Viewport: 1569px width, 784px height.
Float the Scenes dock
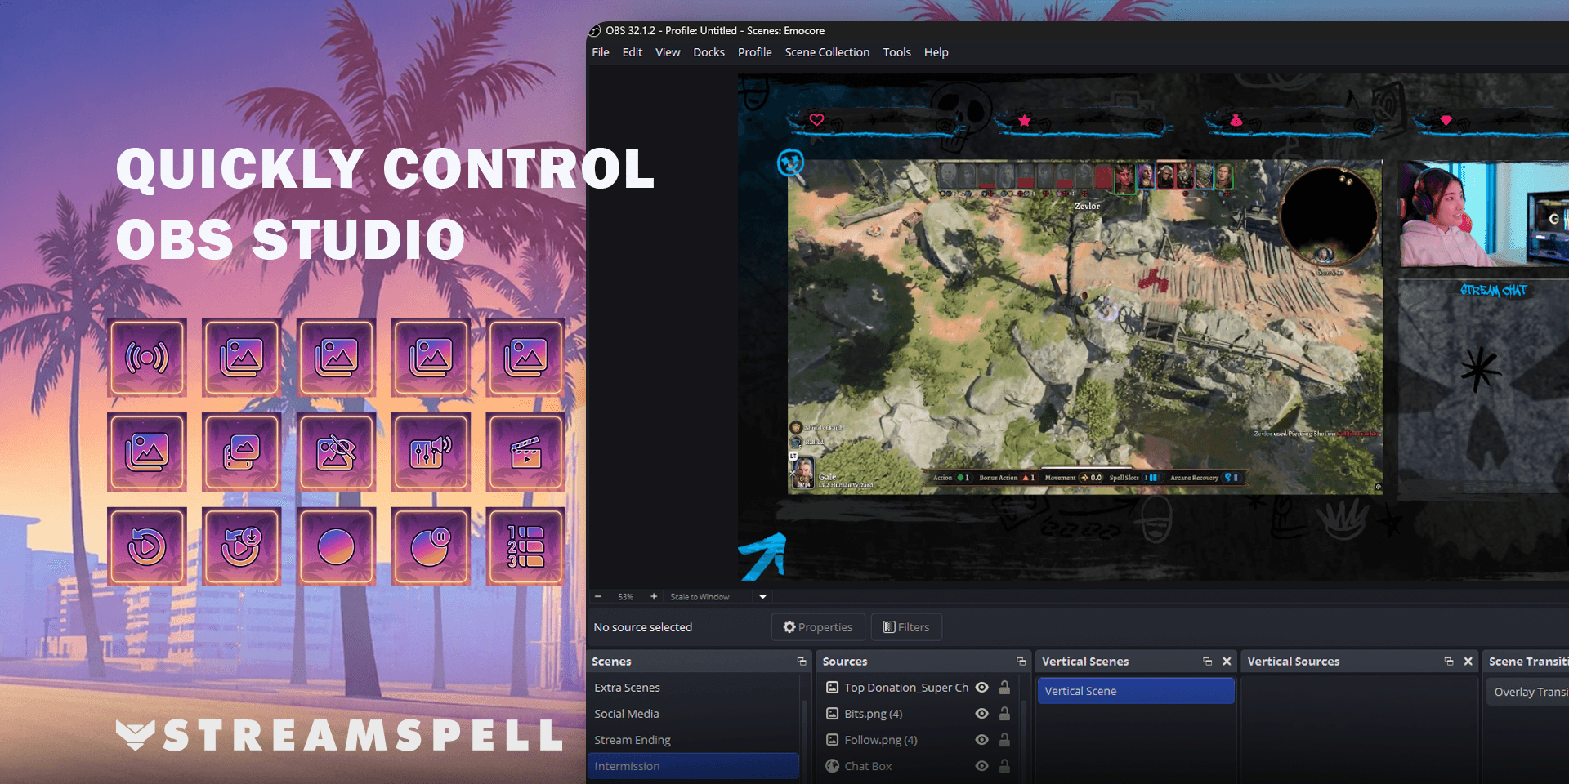pyautogui.click(x=802, y=661)
